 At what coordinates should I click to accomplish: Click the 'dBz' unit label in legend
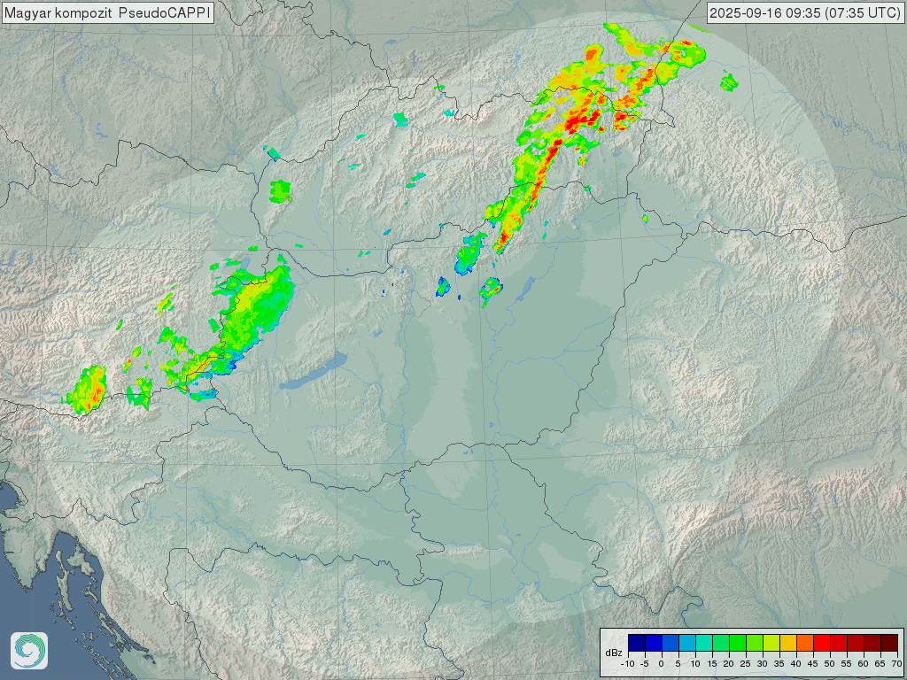(614, 653)
